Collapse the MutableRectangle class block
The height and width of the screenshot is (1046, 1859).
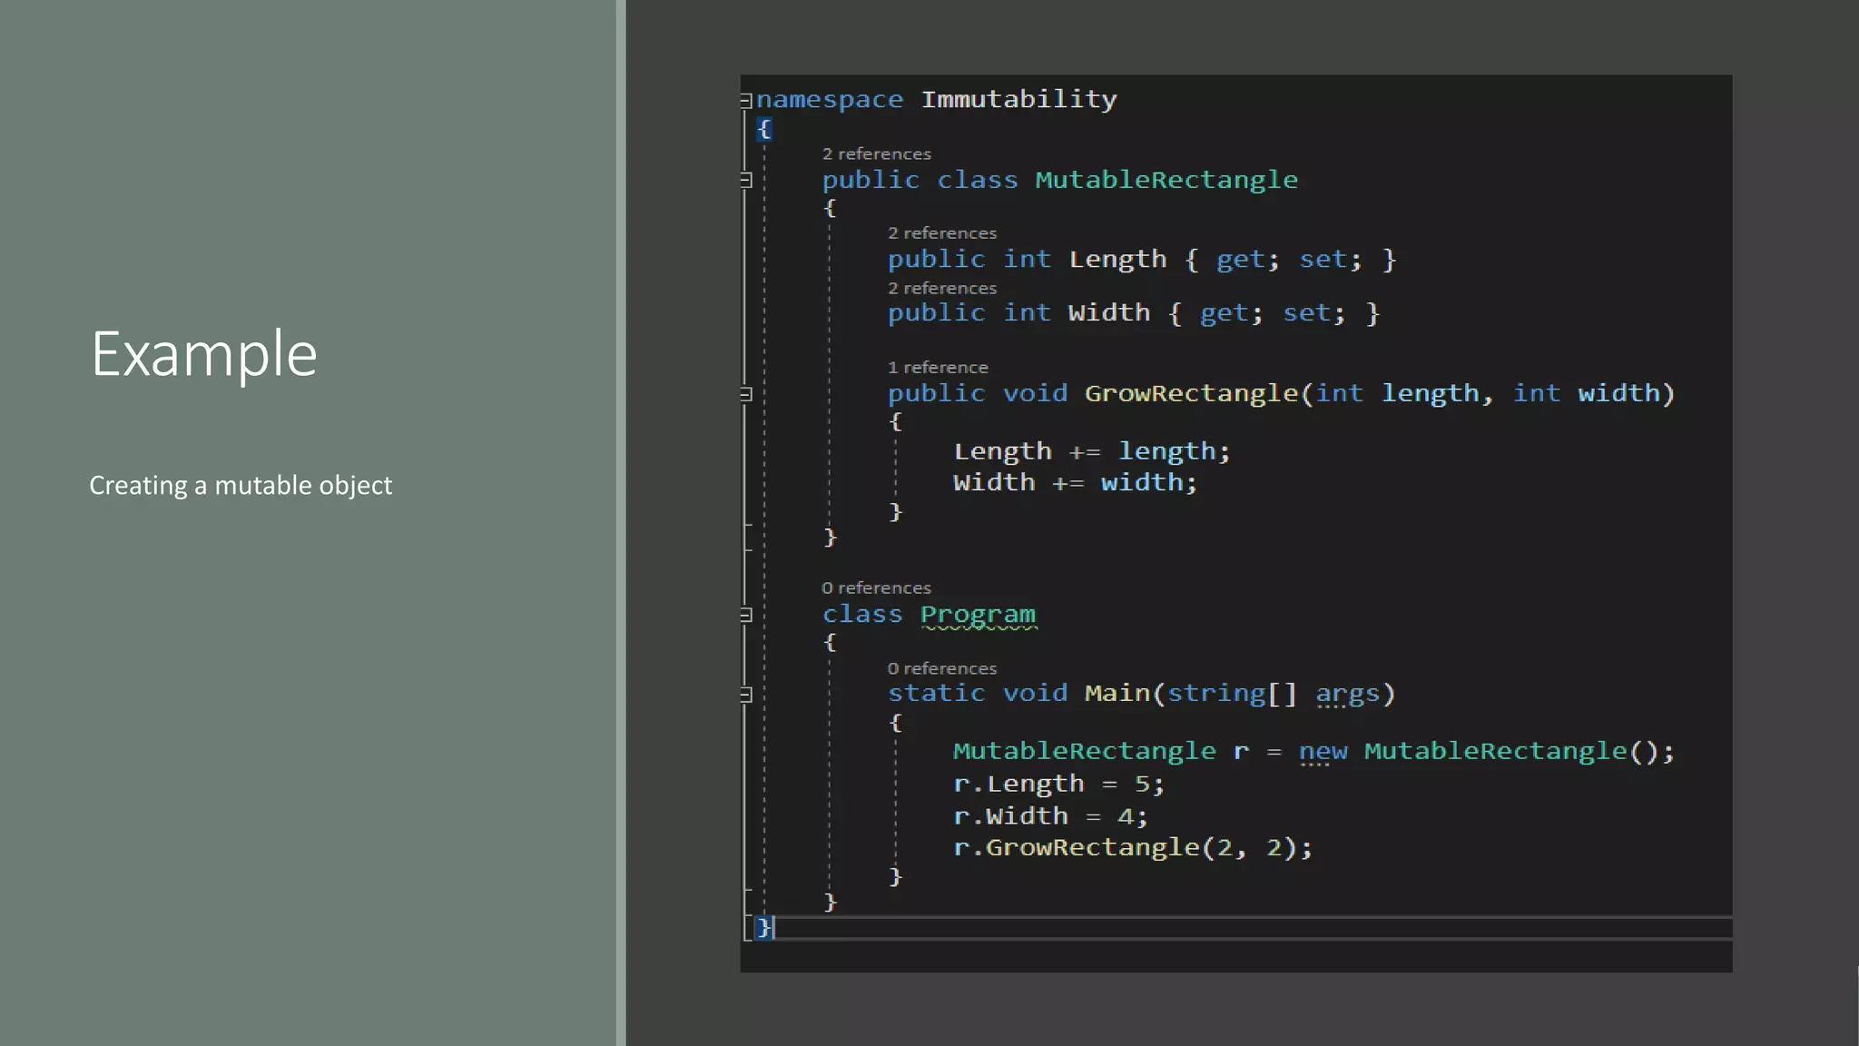(746, 180)
